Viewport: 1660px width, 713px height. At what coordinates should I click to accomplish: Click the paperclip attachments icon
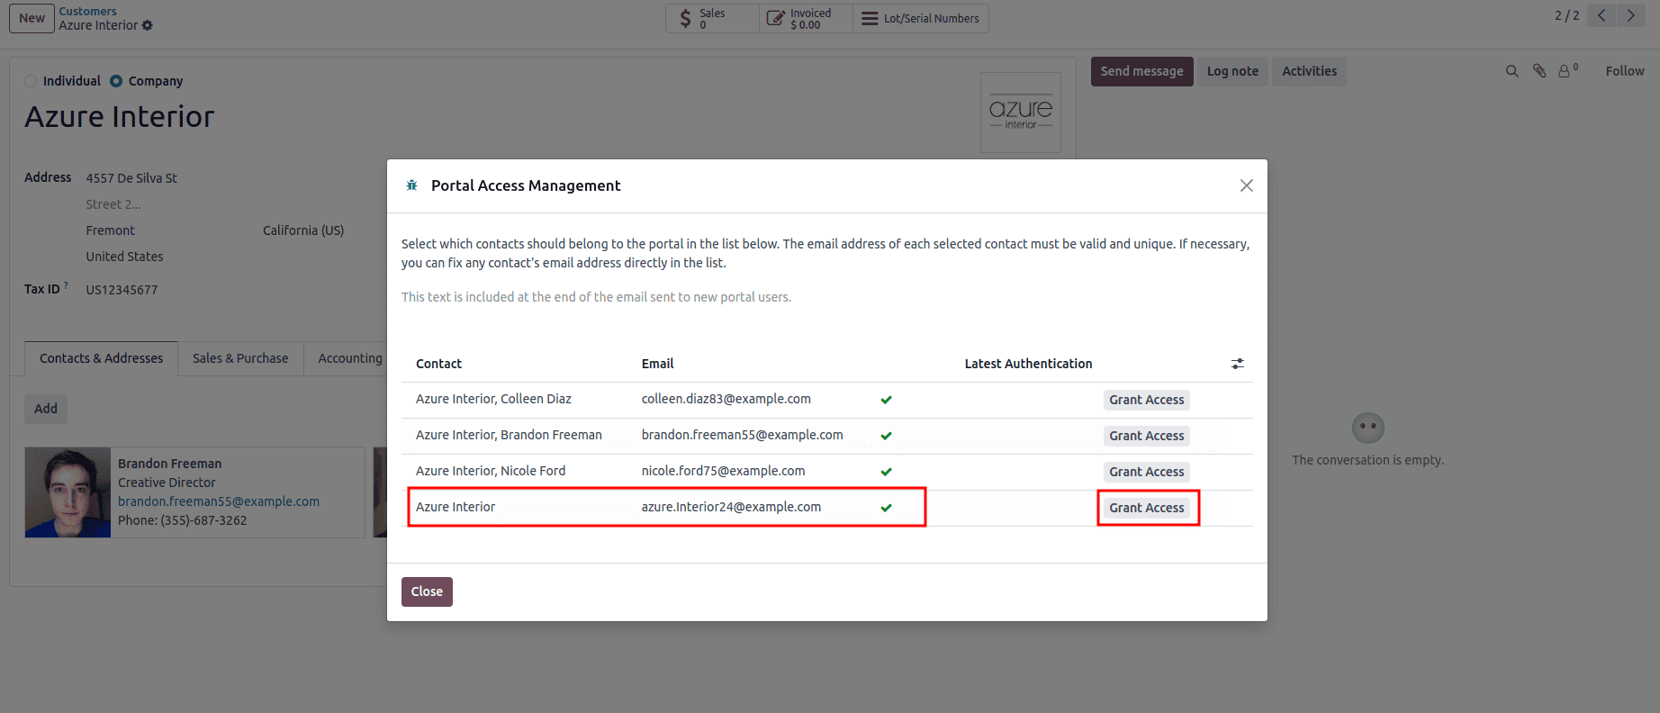click(1539, 71)
